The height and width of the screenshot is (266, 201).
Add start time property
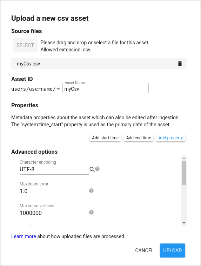[x=105, y=138]
